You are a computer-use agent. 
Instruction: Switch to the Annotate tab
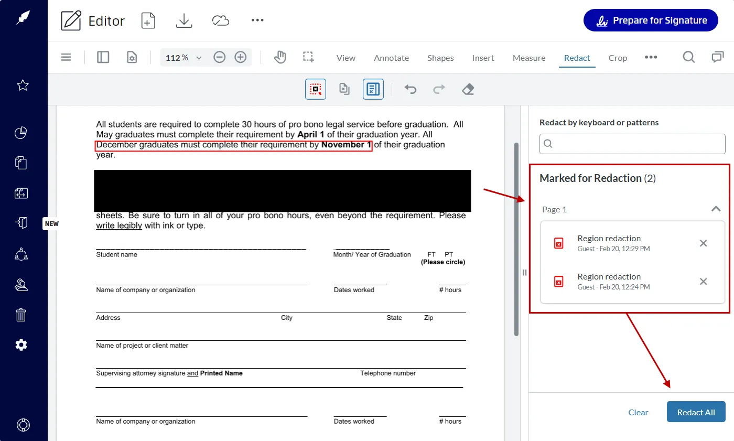[391, 58]
